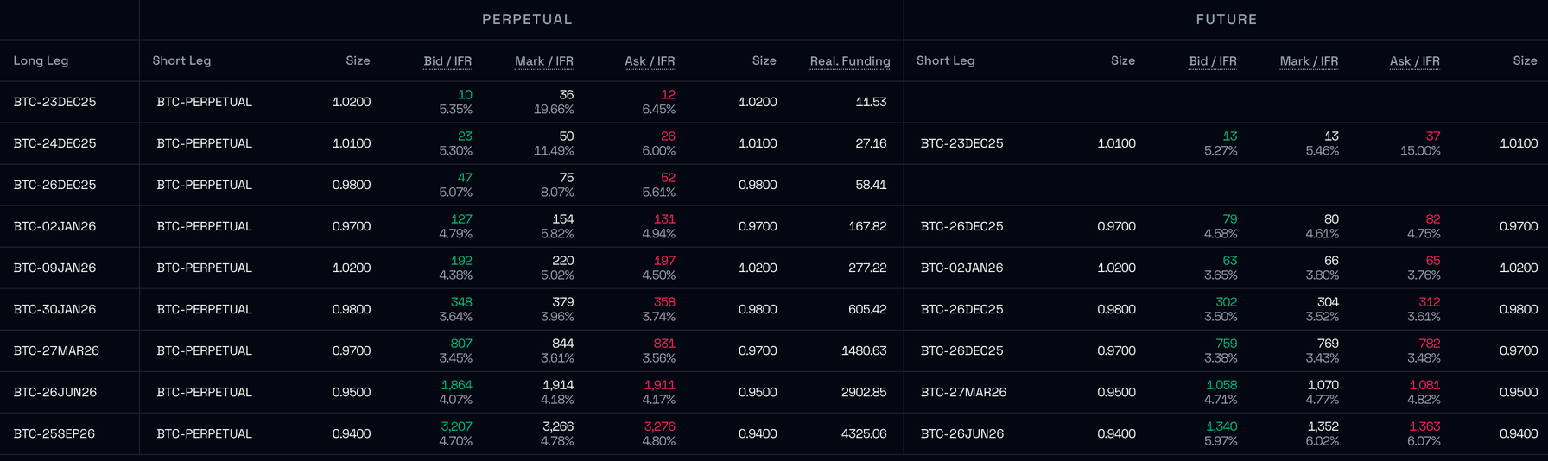The height and width of the screenshot is (461, 1548).
Task: Click perpetual ask 831 for BTC-27MAR26
Action: 663,344
